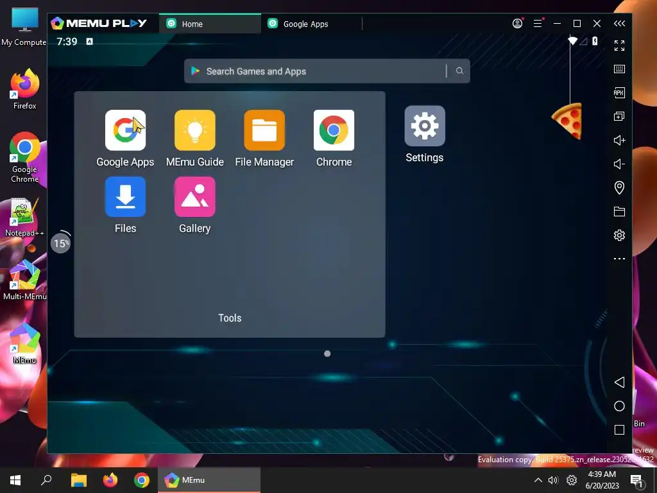The image size is (657, 493).
Task: Open the GPS location tool
Action: [x=619, y=187]
